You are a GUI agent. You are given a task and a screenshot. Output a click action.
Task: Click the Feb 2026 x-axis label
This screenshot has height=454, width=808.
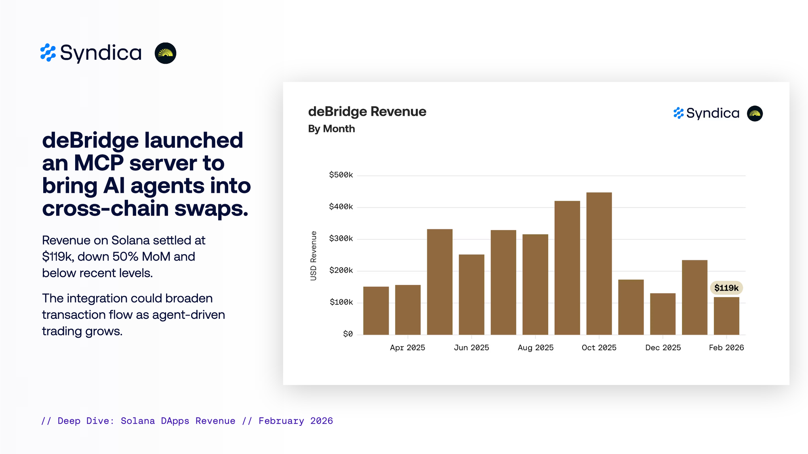pyautogui.click(x=726, y=347)
